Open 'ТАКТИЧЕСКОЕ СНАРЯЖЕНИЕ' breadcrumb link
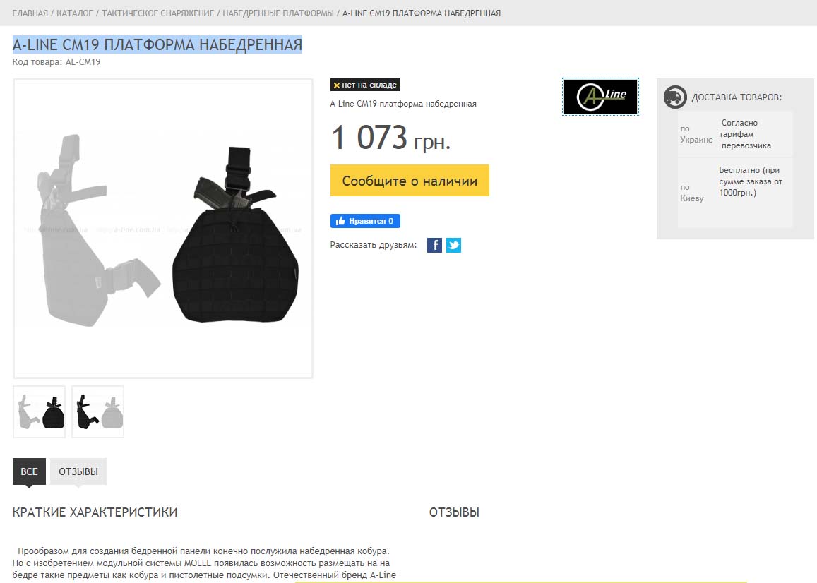This screenshot has width=817, height=583. tap(158, 13)
